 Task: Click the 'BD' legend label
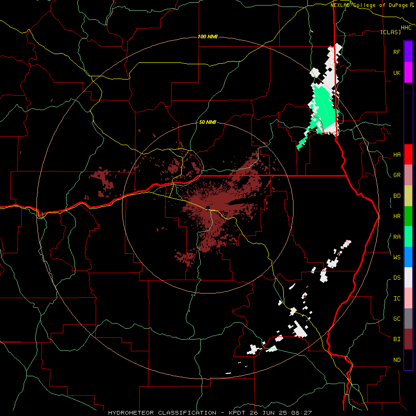click(397, 196)
